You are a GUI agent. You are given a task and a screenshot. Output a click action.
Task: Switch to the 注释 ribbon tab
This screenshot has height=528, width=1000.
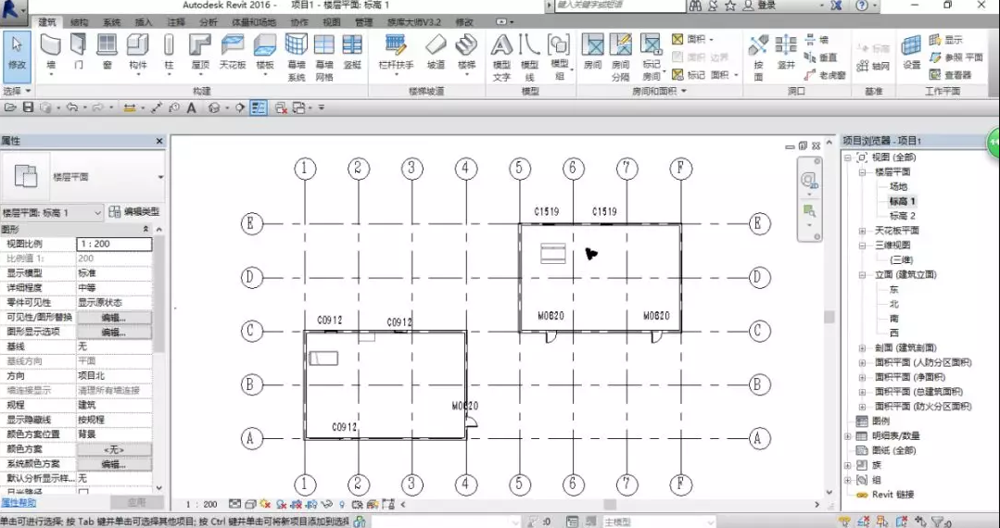click(x=176, y=21)
